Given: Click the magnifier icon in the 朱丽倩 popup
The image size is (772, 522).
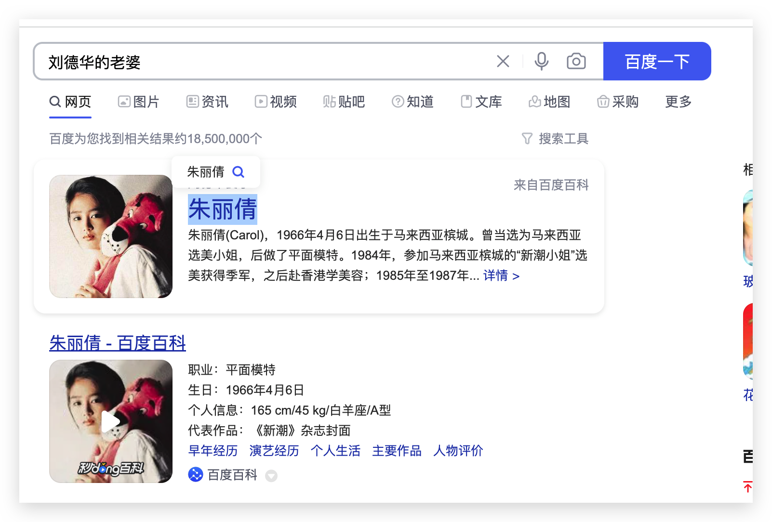Looking at the screenshot, I should click(x=239, y=172).
